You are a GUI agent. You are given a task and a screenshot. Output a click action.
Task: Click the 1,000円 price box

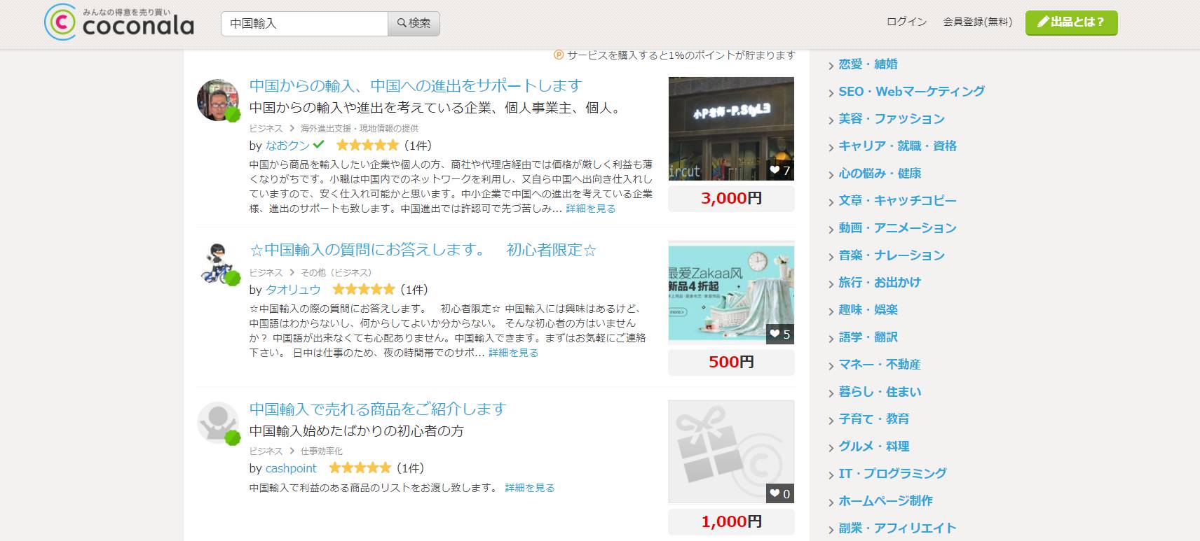tap(731, 521)
